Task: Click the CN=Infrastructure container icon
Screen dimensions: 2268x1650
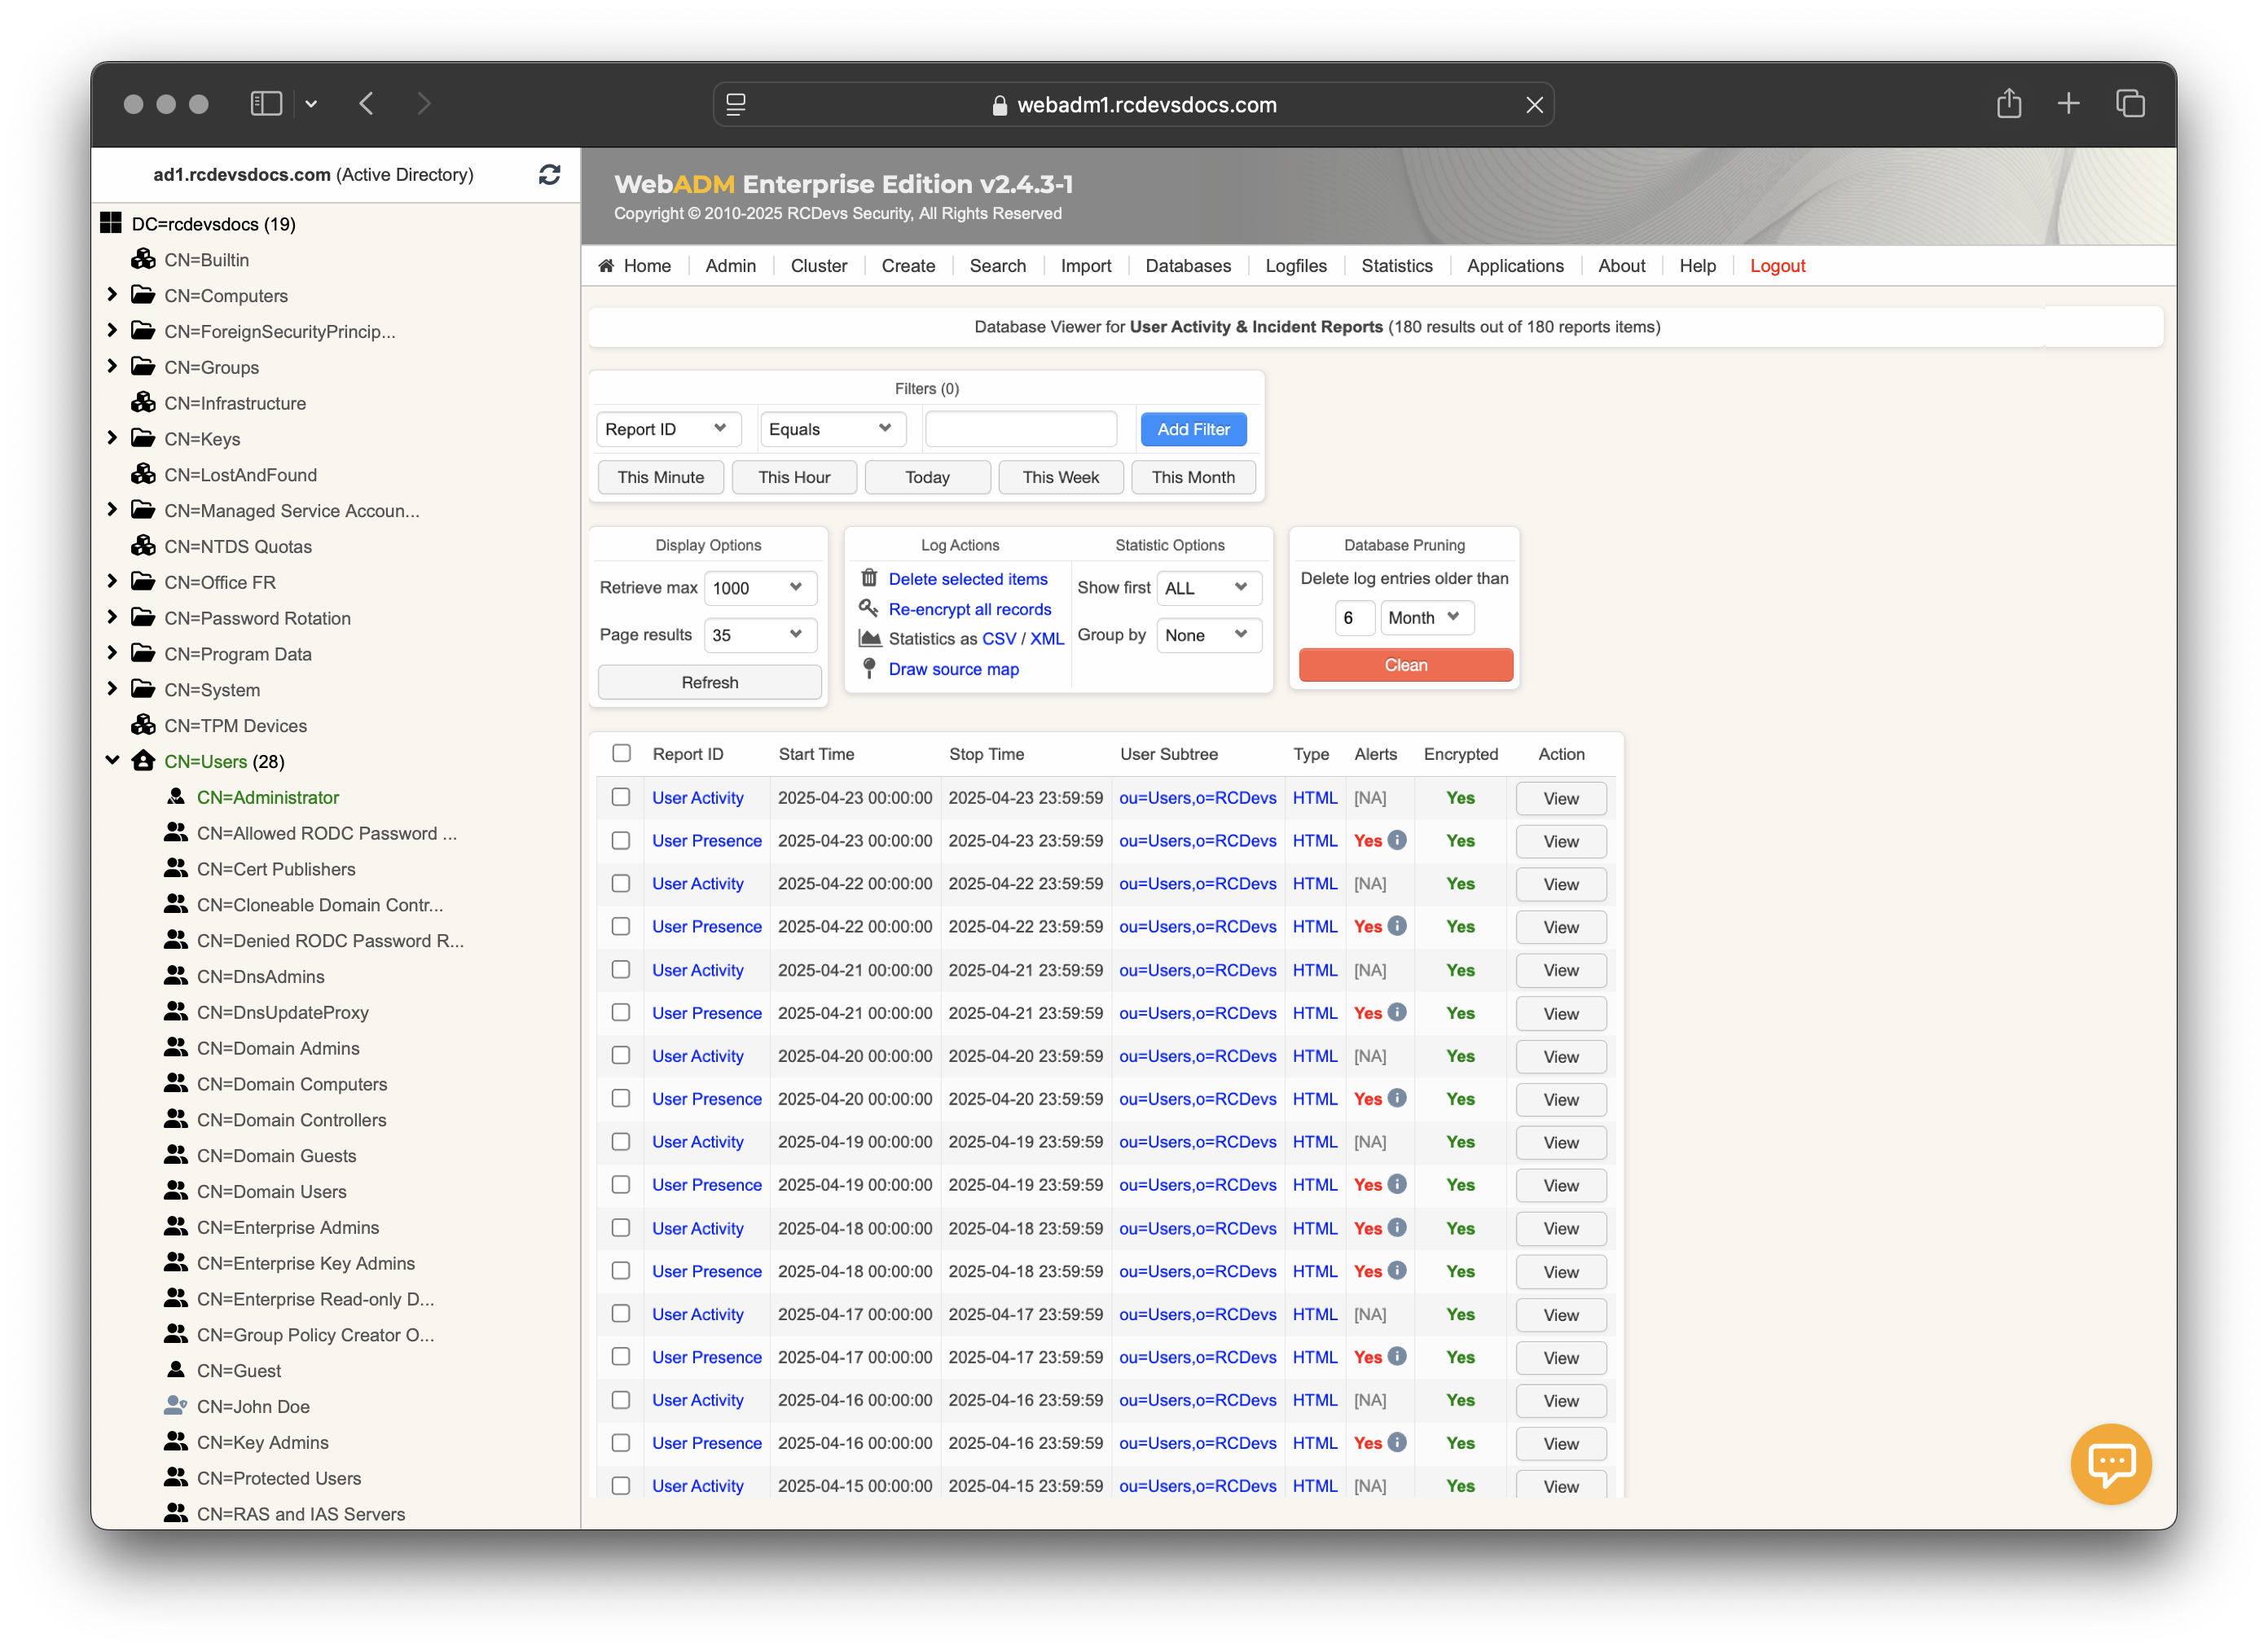Action: click(x=143, y=402)
